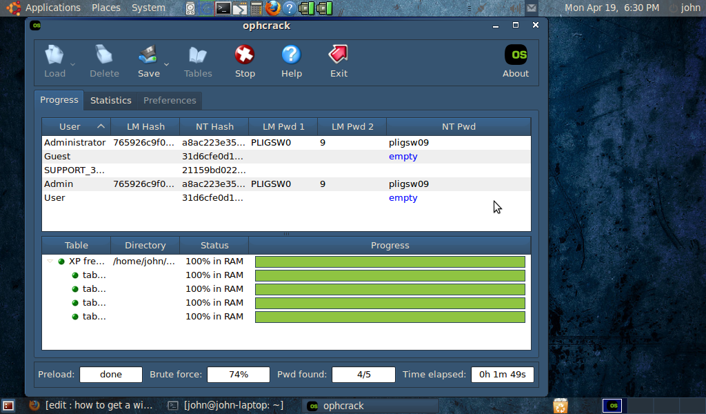Select the Administrator user row
Image resolution: width=706 pixels, height=414 pixels.
click(286, 142)
